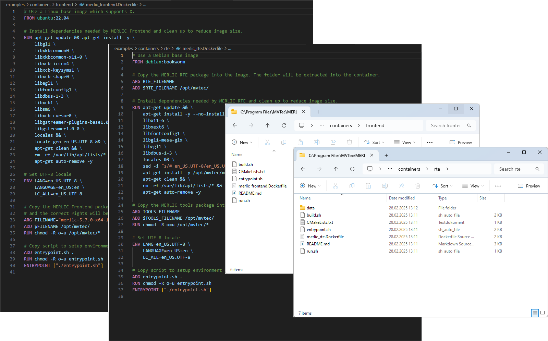The image size is (548, 341).
Task: Open the Sort dropdown in the rte window
Action: (442, 186)
